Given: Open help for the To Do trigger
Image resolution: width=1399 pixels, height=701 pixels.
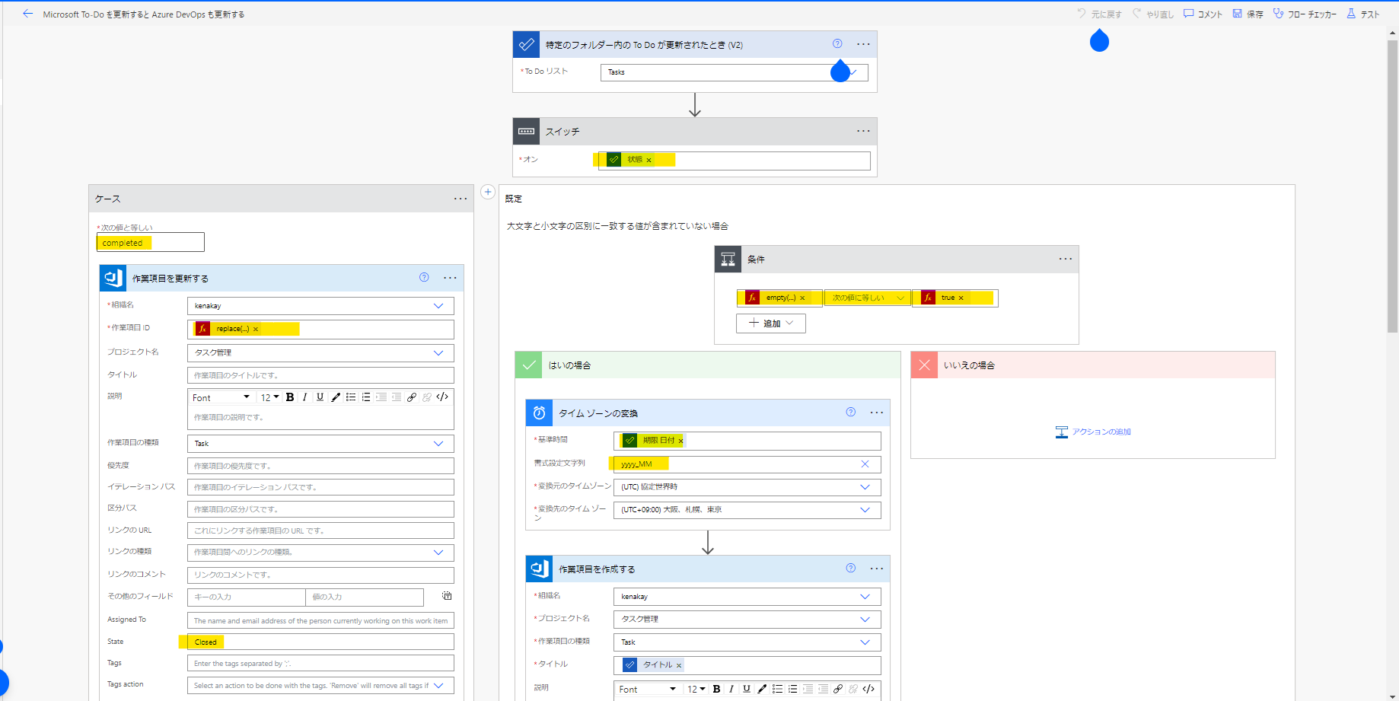Looking at the screenshot, I should coord(837,44).
